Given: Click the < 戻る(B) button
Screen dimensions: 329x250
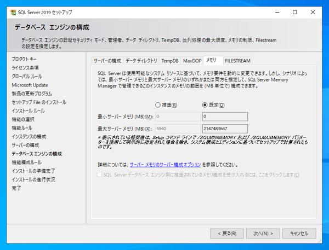Looking at the screenshot, I should click(x=227, y=234).
